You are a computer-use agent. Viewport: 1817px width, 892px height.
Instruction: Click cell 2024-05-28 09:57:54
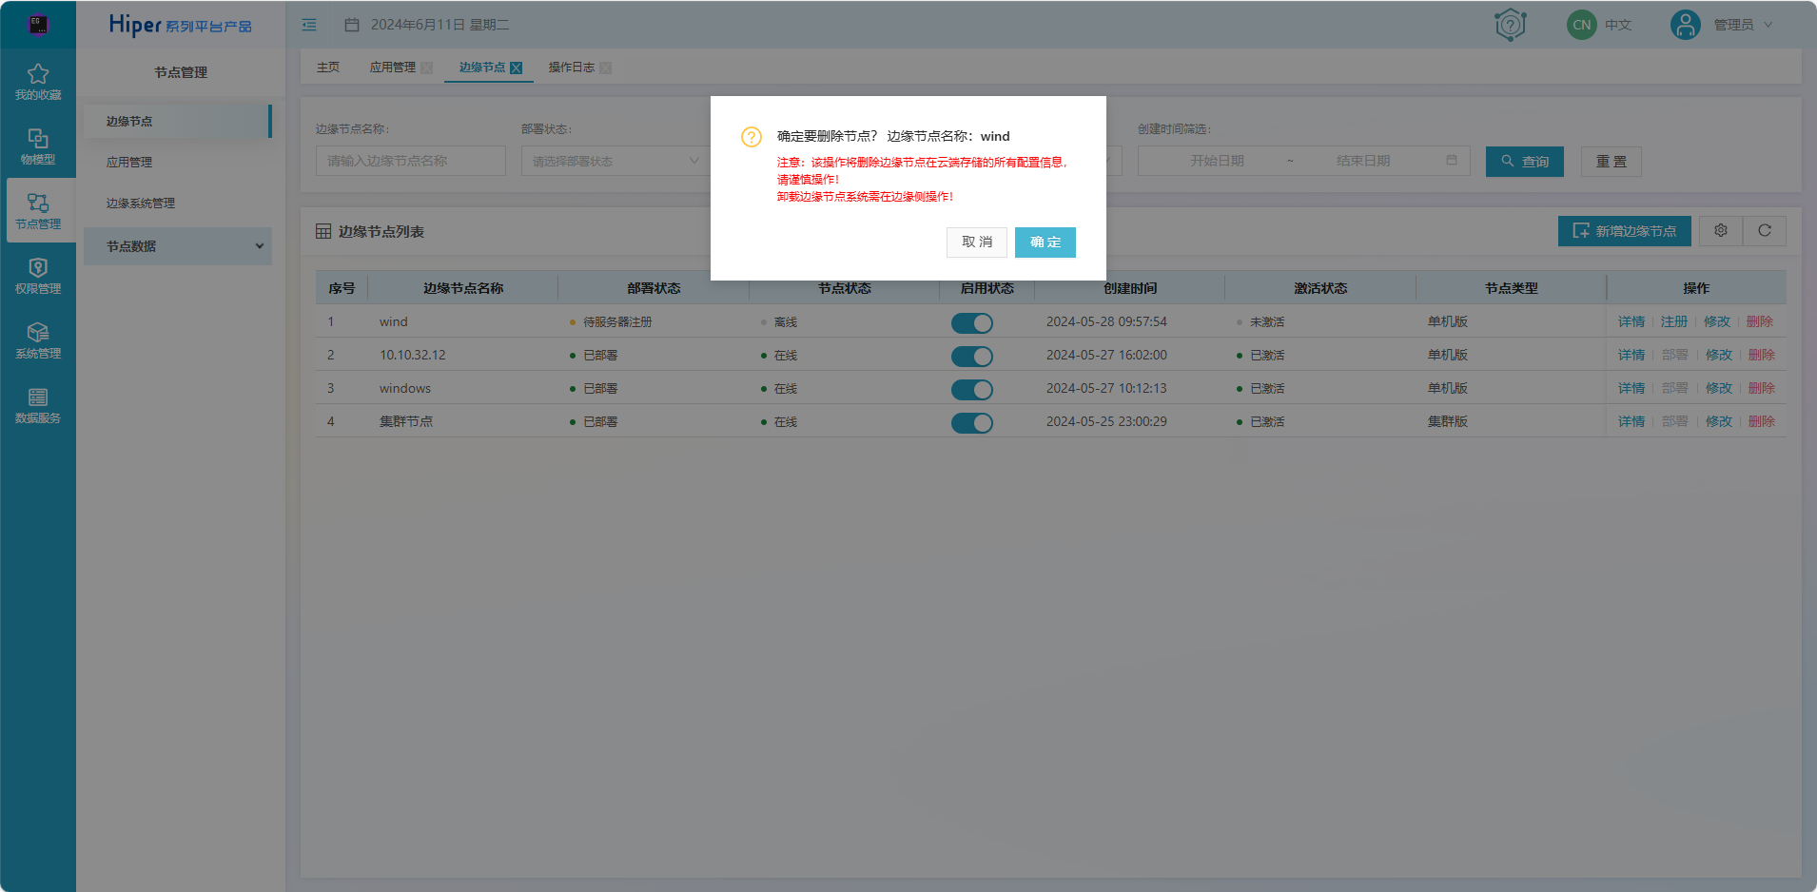click(1106, 322)
